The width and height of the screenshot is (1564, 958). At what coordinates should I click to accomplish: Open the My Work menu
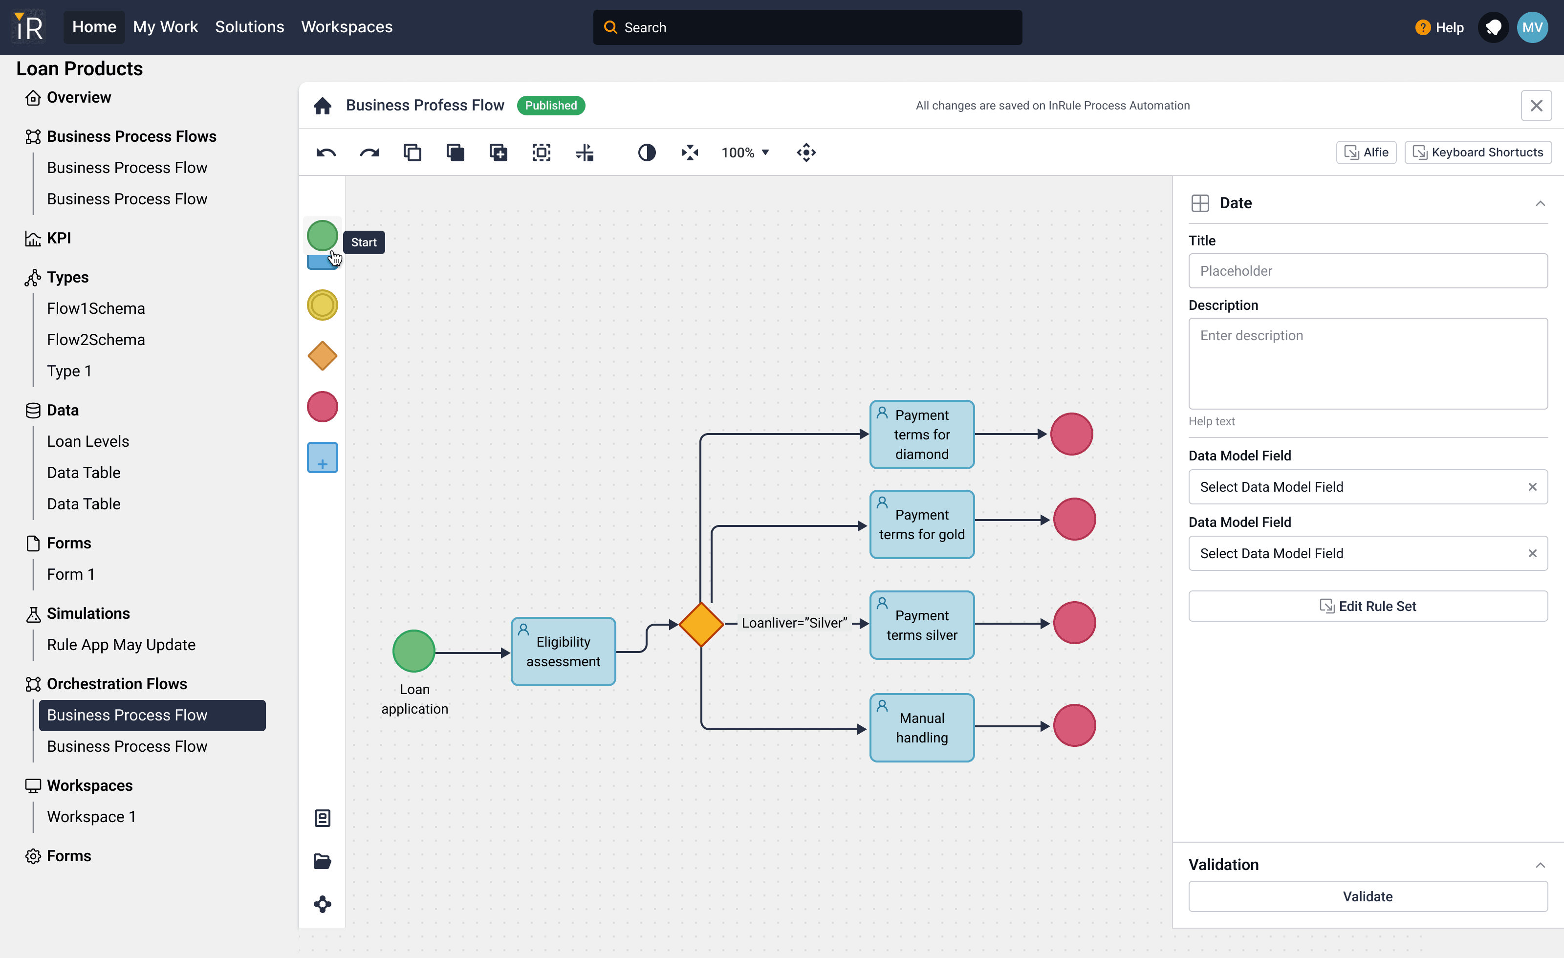point(165,27)
